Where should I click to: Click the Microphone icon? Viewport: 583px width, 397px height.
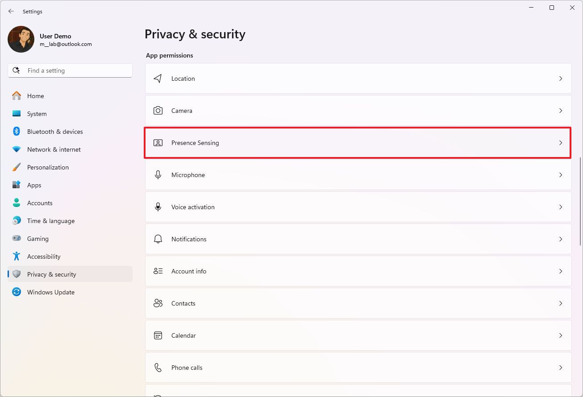(x=158, y=175)
